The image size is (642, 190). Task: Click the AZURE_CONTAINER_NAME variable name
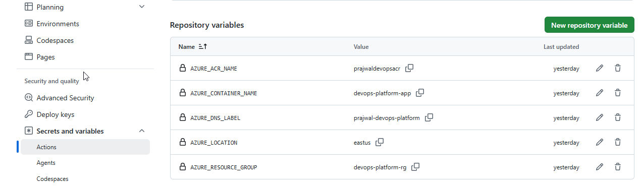(x=224, y=93)
